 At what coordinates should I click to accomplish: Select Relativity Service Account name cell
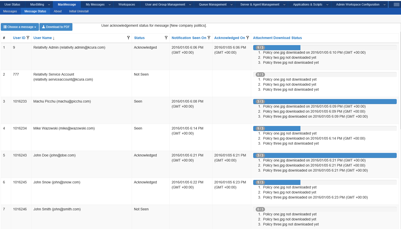(81, 83)
